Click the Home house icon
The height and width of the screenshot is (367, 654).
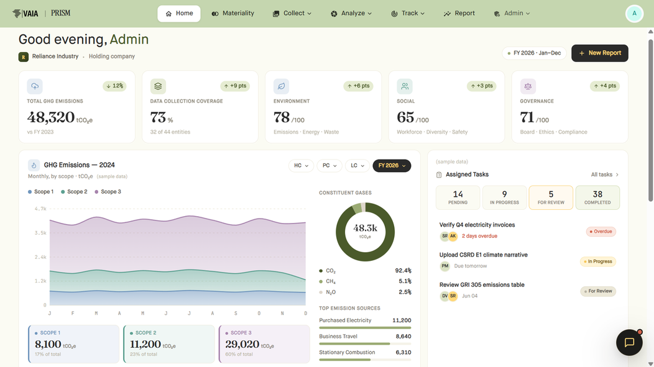(x=168, y=14)
